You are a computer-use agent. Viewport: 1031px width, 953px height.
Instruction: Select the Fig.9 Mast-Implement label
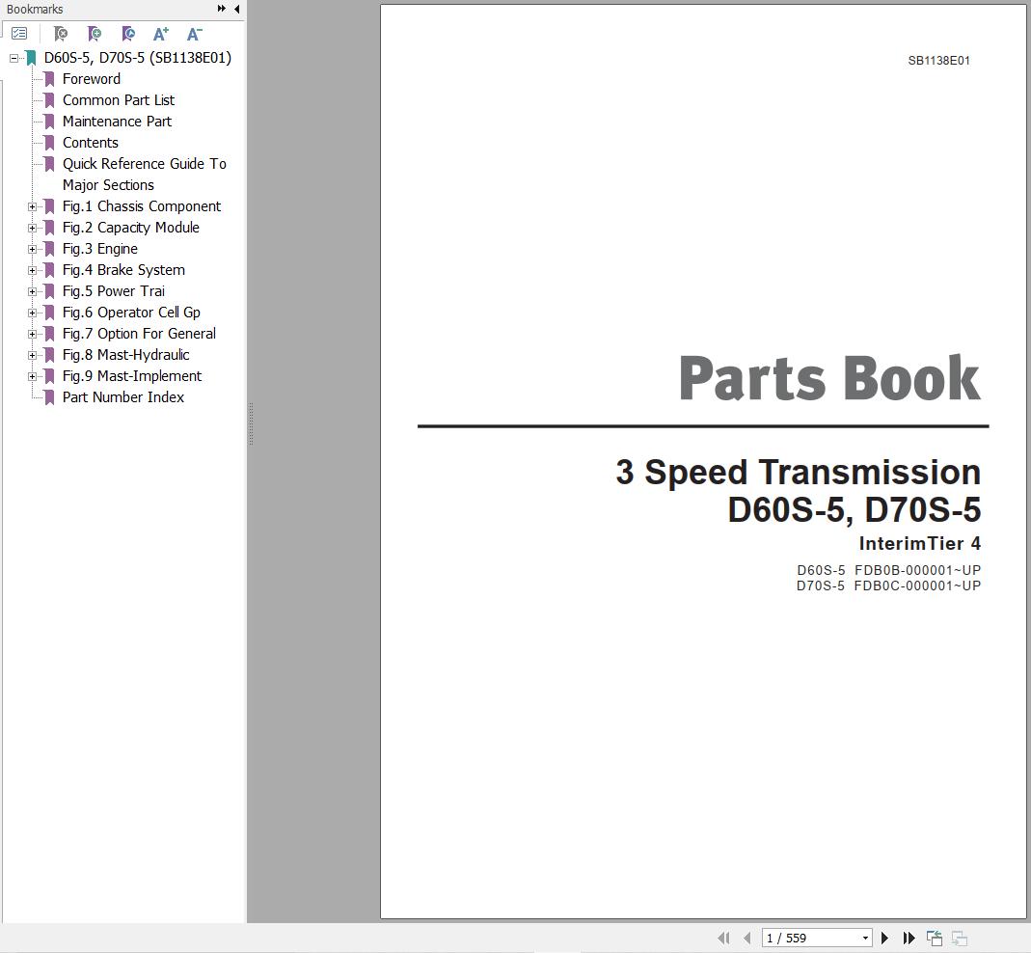click(x=132, y=376)
